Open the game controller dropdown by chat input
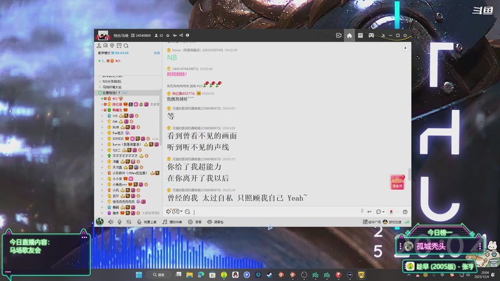 [x=177, y=212]
